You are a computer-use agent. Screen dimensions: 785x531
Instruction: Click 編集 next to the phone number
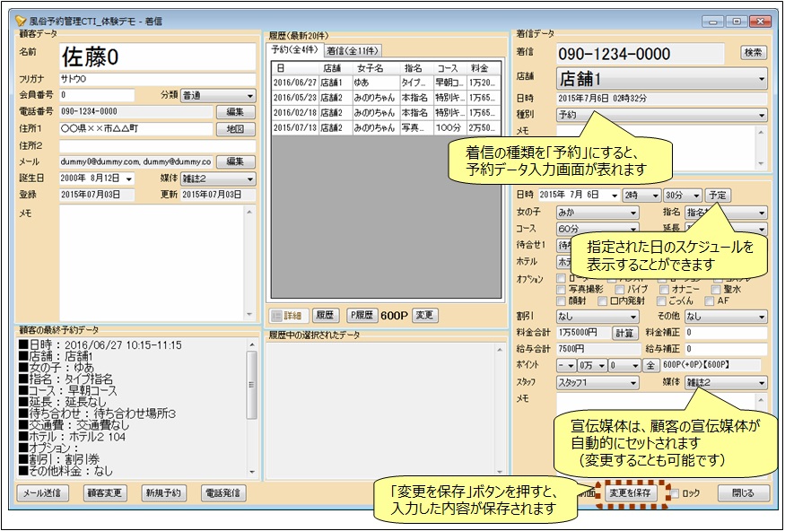[x=234, y=112]
